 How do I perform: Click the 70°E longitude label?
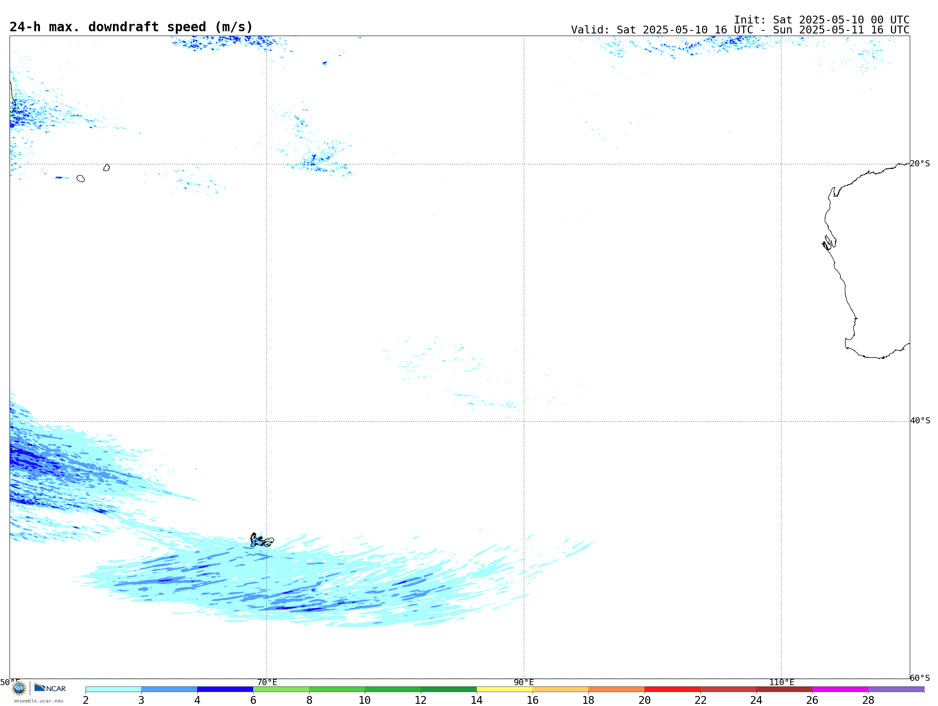[x=267, y=682]
